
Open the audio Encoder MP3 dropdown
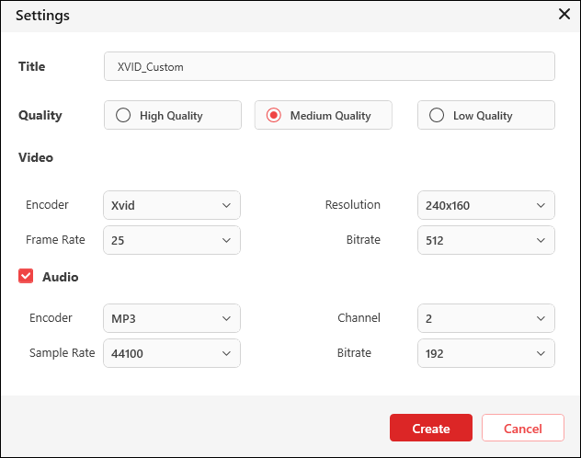(172, 318)
